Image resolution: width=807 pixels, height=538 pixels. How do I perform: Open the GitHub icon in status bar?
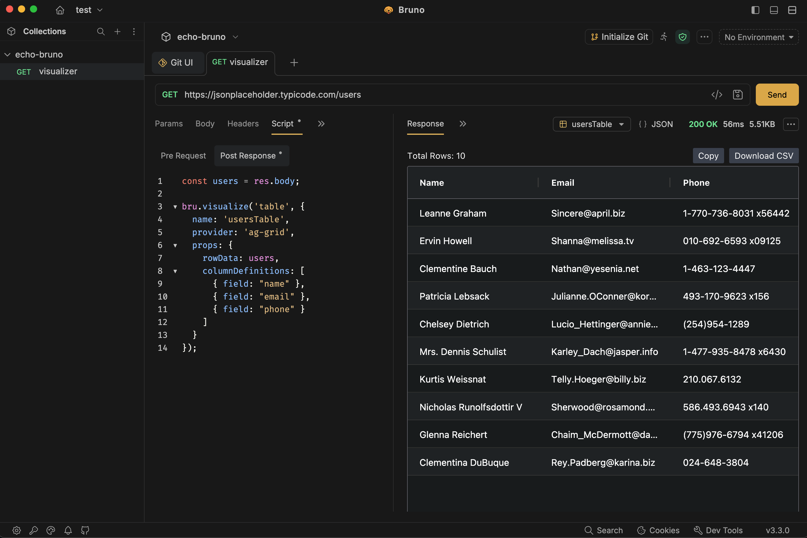click(85, 531)
